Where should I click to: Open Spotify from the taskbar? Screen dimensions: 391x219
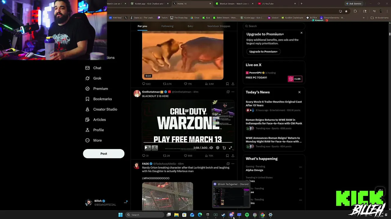(x=247, y=215)
